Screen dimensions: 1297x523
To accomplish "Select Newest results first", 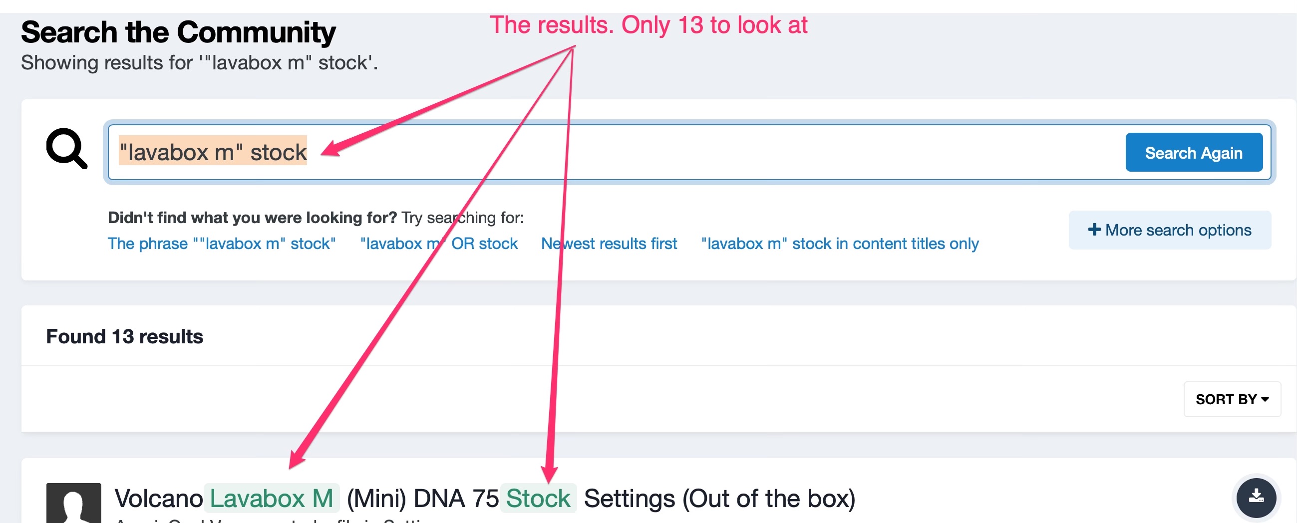I will pos(609,244).
